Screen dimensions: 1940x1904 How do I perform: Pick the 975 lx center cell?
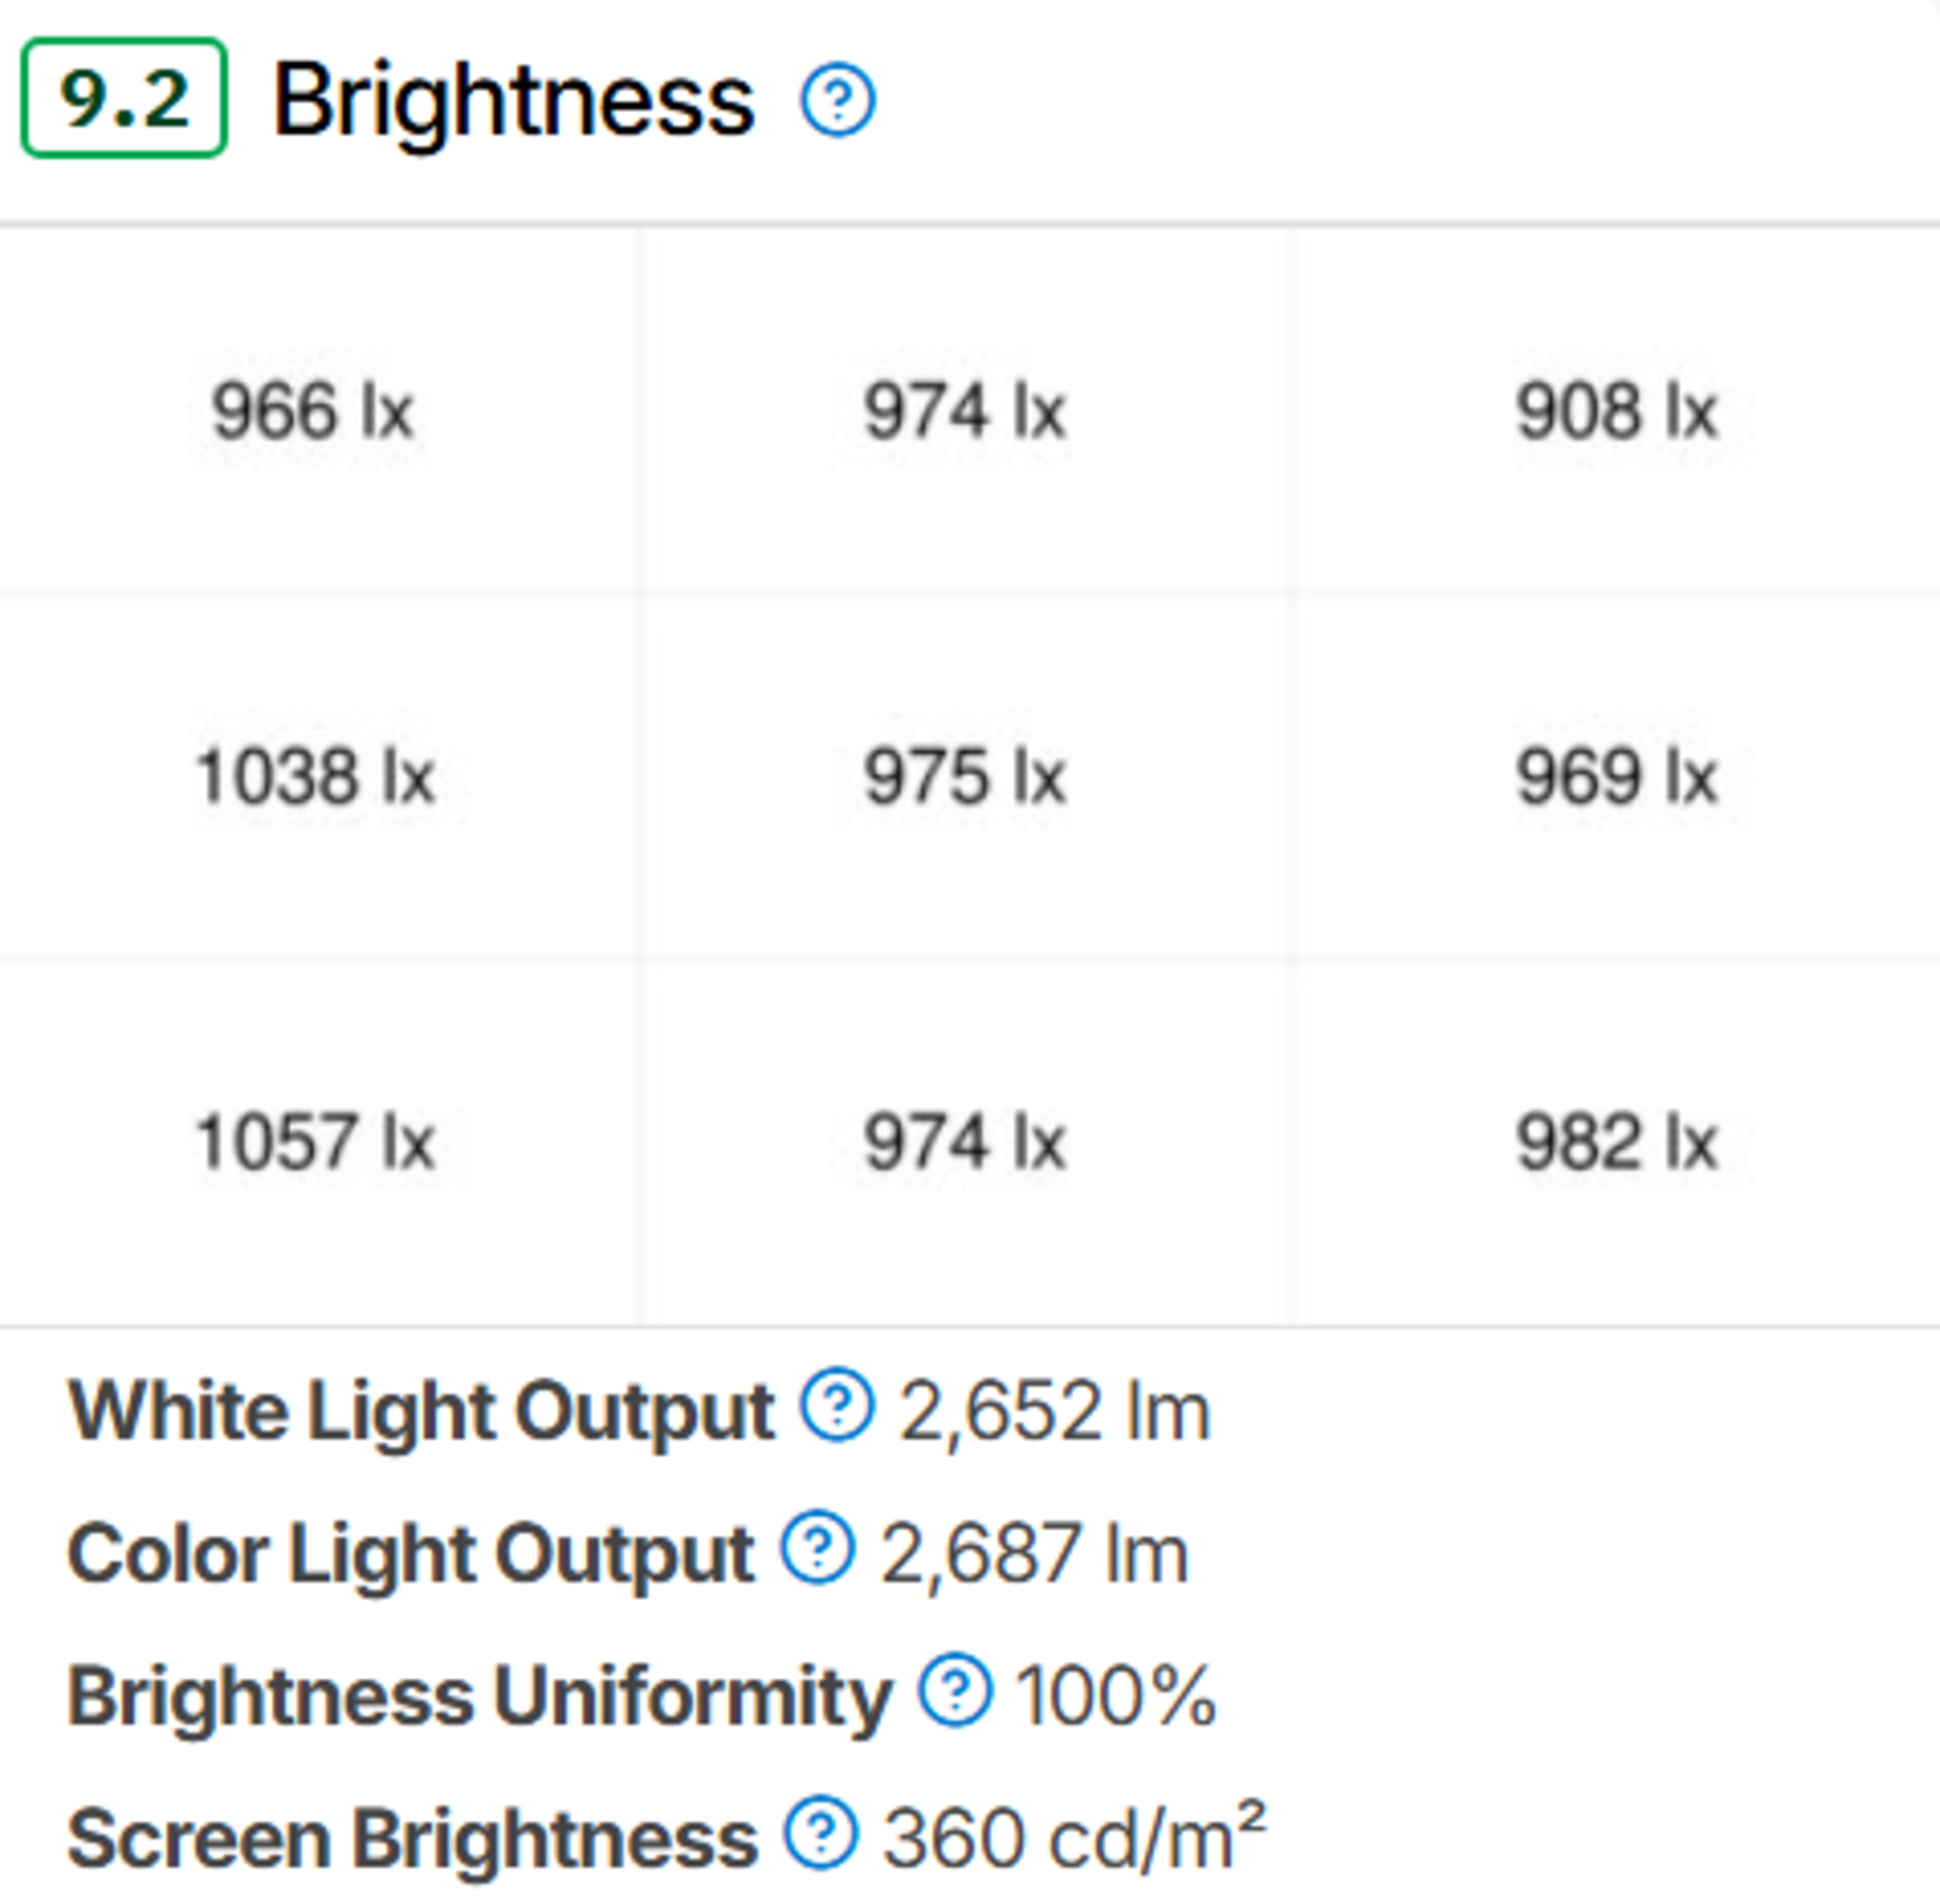pyautogui.click(x=964, y=777)
